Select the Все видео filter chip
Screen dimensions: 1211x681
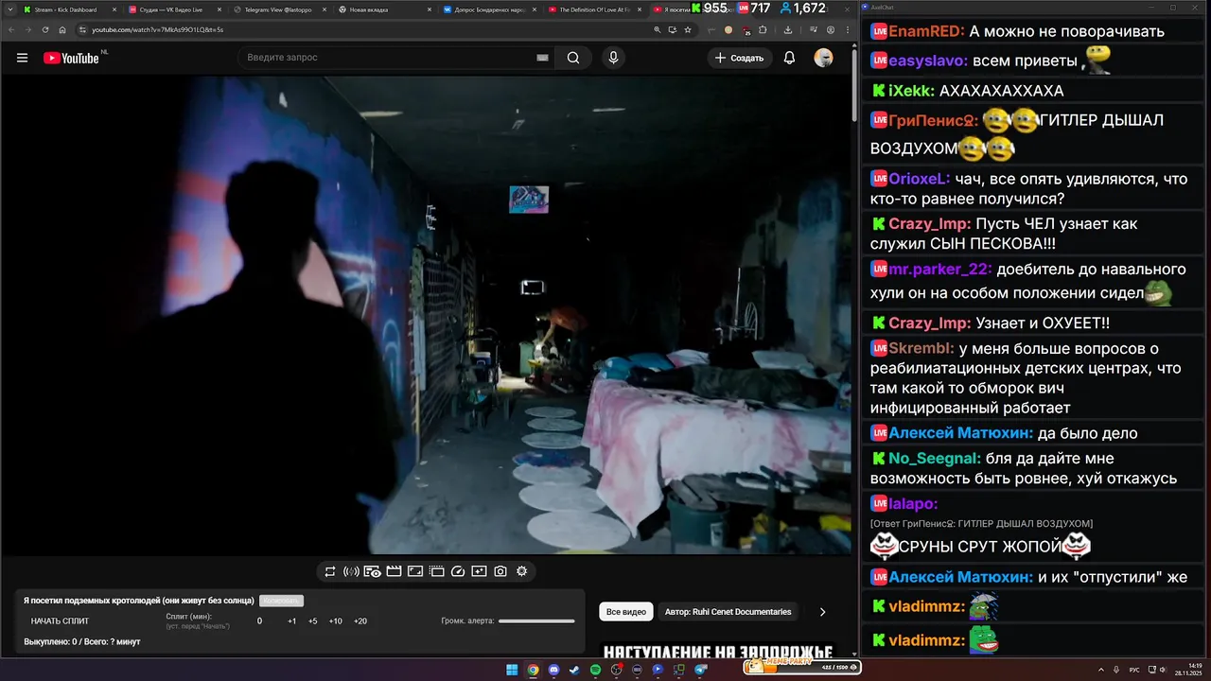[x=626, y=612]
